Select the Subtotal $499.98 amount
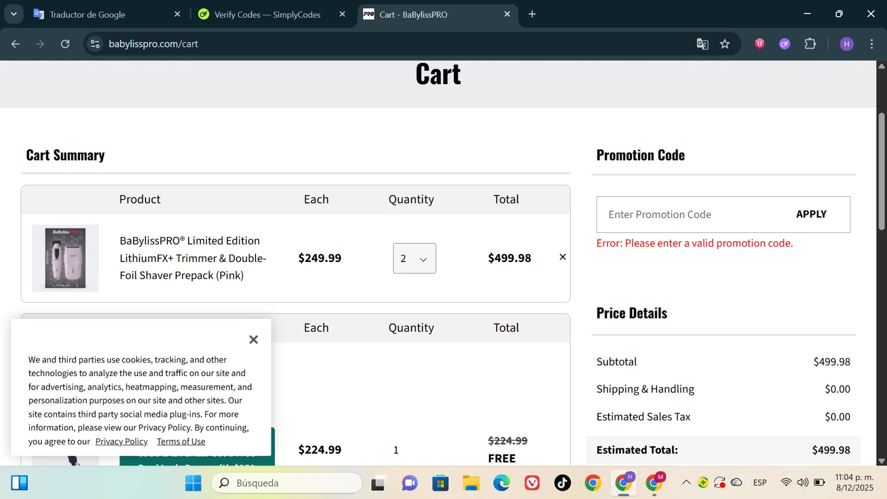This screenshot has width=887, height=499. (832, 361)
